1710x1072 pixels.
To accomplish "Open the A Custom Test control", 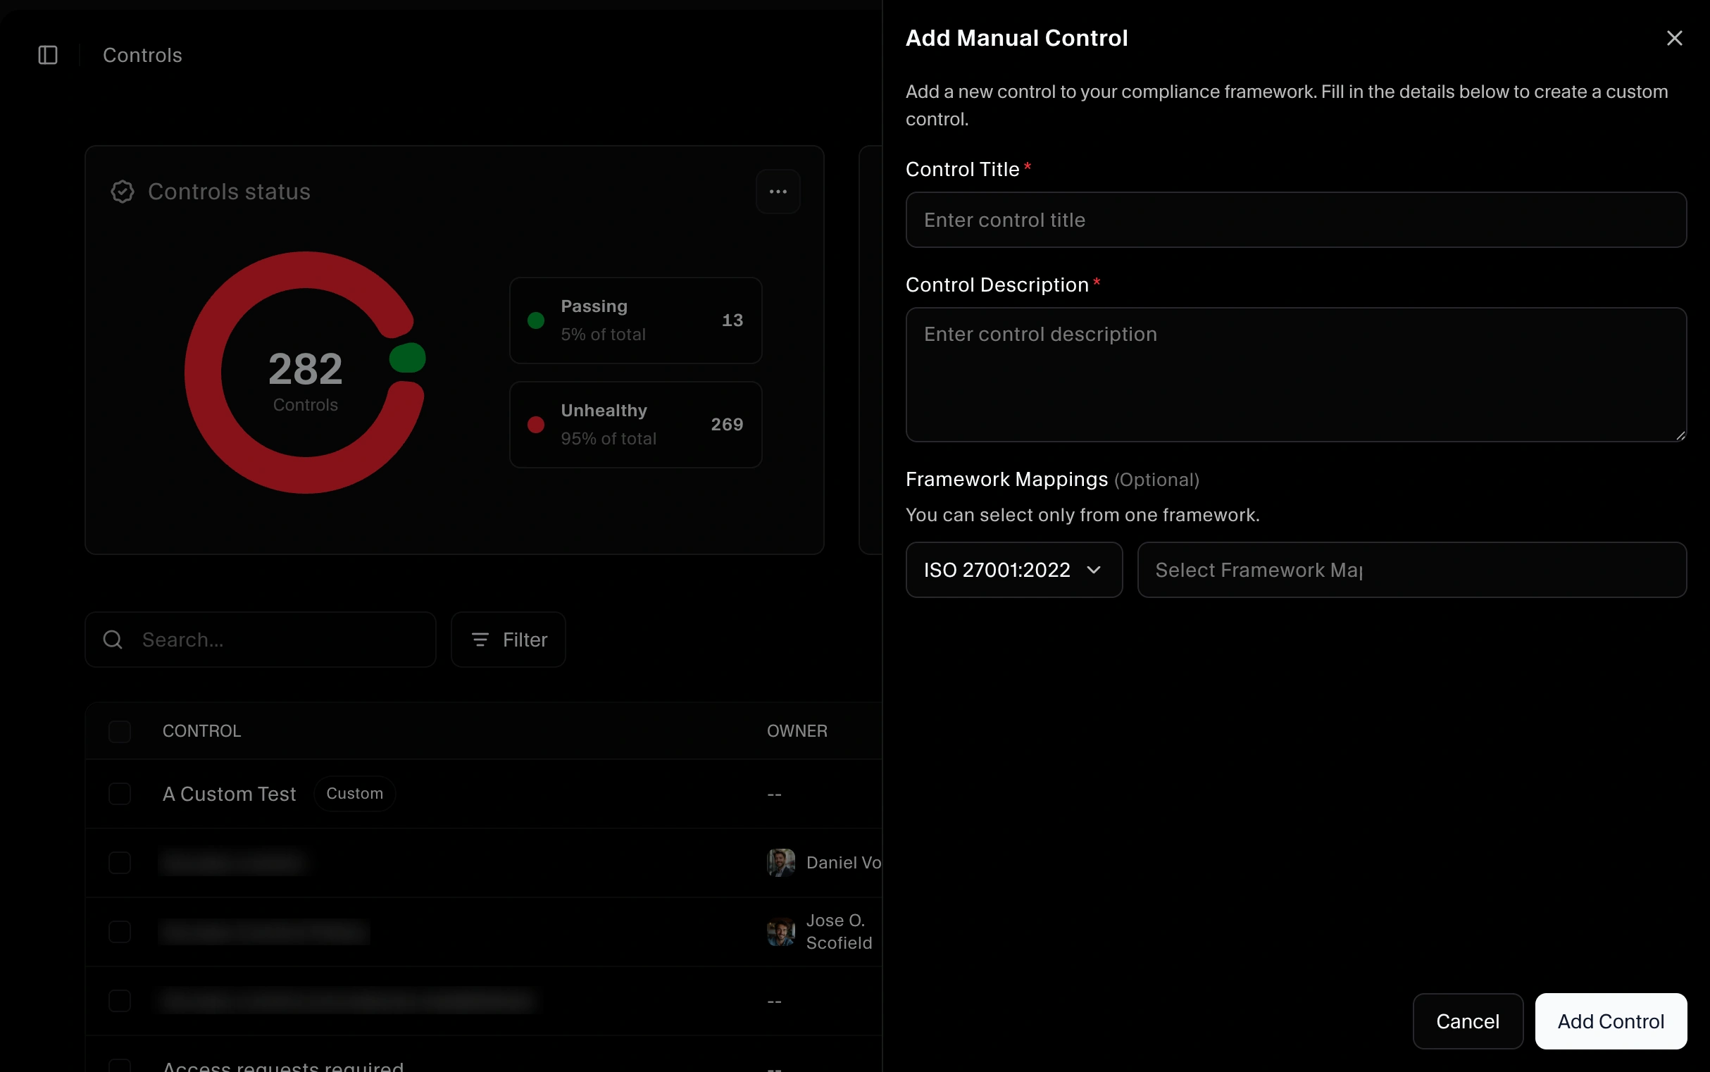I will (x=228, y=793).
